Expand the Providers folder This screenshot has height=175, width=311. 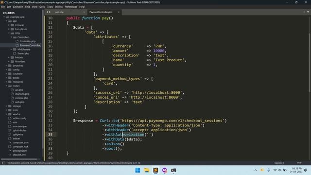pos(9,62)
